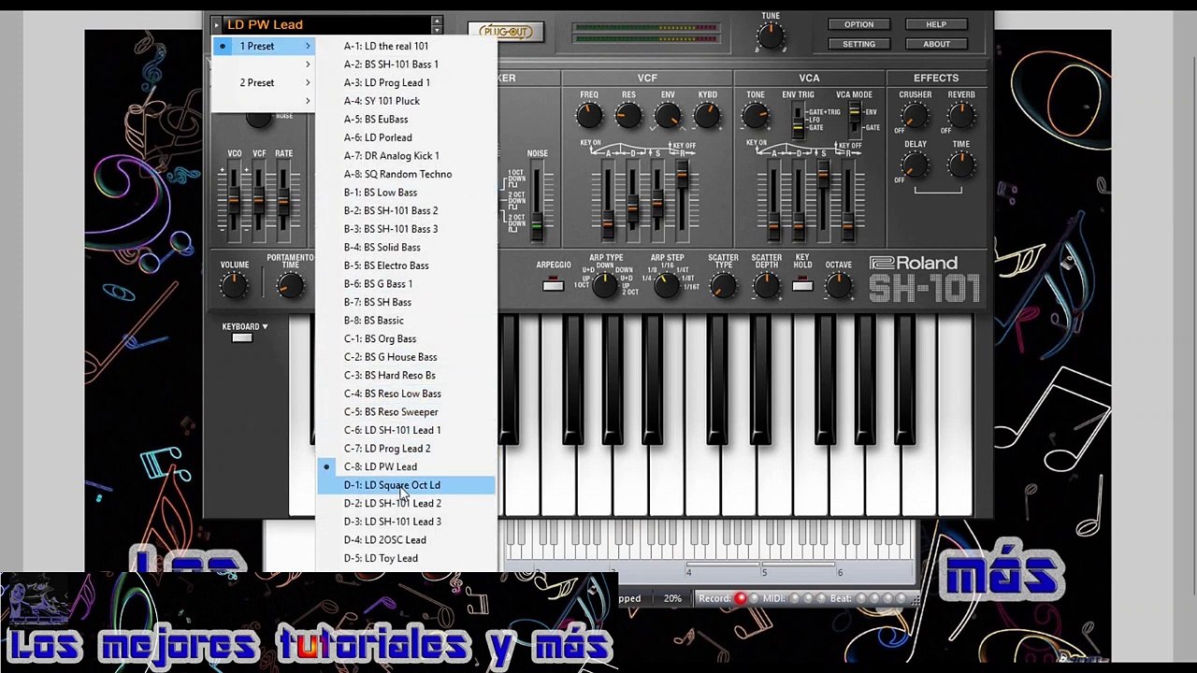The width and height of the screenshot is (1197, 673).
Task: Click the Effects delay TIME knob
Action: click(960, 165)
